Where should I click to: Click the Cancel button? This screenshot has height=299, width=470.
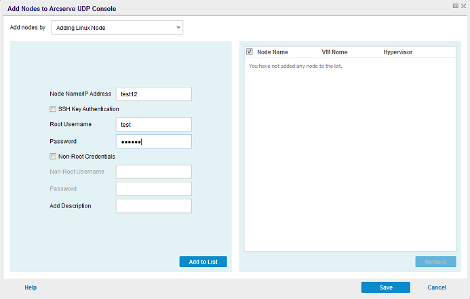click(437, 287)
